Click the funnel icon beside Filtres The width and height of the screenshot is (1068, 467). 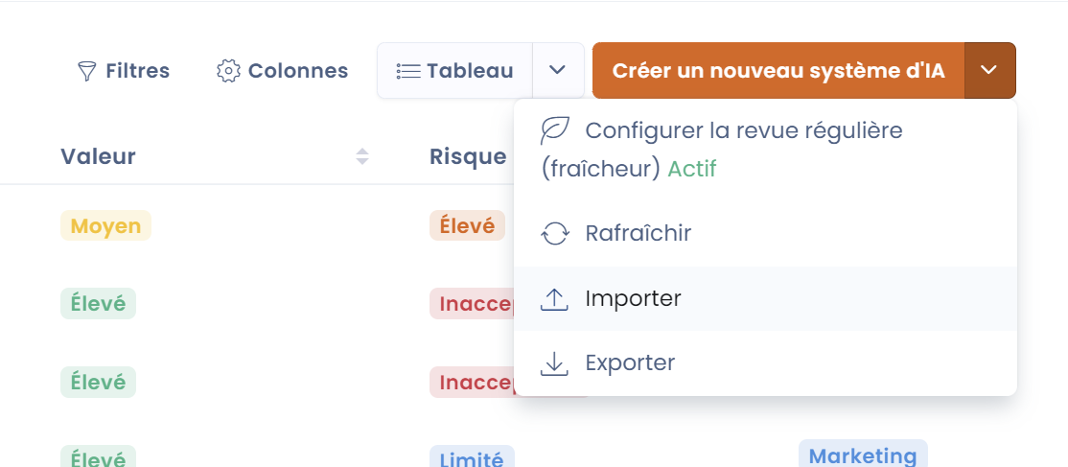[87, 71]
